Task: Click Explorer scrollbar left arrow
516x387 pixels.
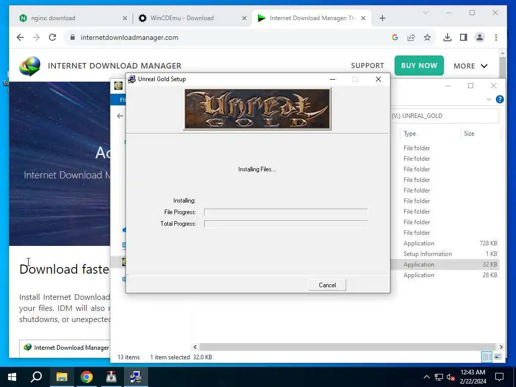Action: coord(195,347)
